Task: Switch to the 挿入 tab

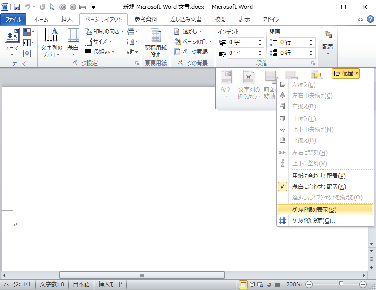Action: (x=66, y=20)
